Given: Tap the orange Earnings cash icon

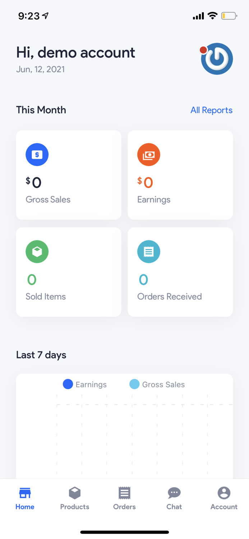Looking at the screenshot, I should tap(149, 155).
